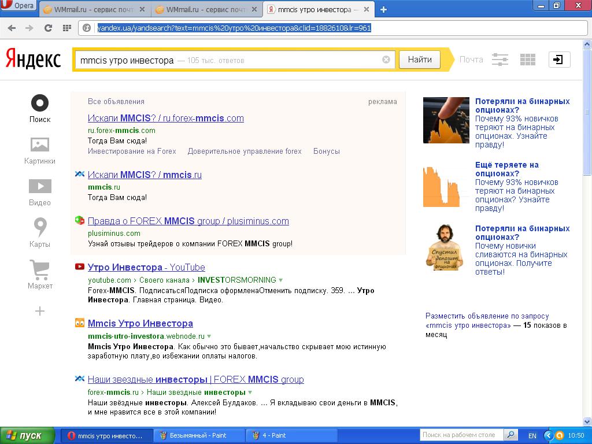The image size is (592, 444).
Task: Open "Утро Инвестора - YouTube" result
Action: (146, 267)
